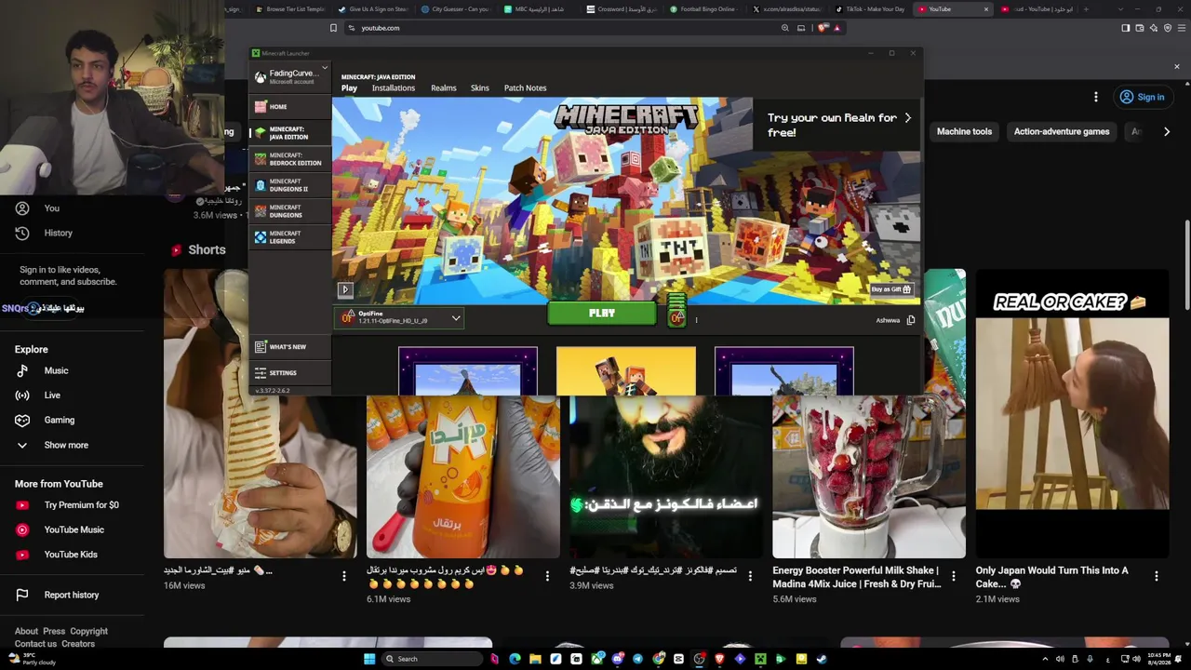This screenshot has width=1191, height=670.
Task: Click the YouTube Sign in button
Action: tap(1143, 97)
